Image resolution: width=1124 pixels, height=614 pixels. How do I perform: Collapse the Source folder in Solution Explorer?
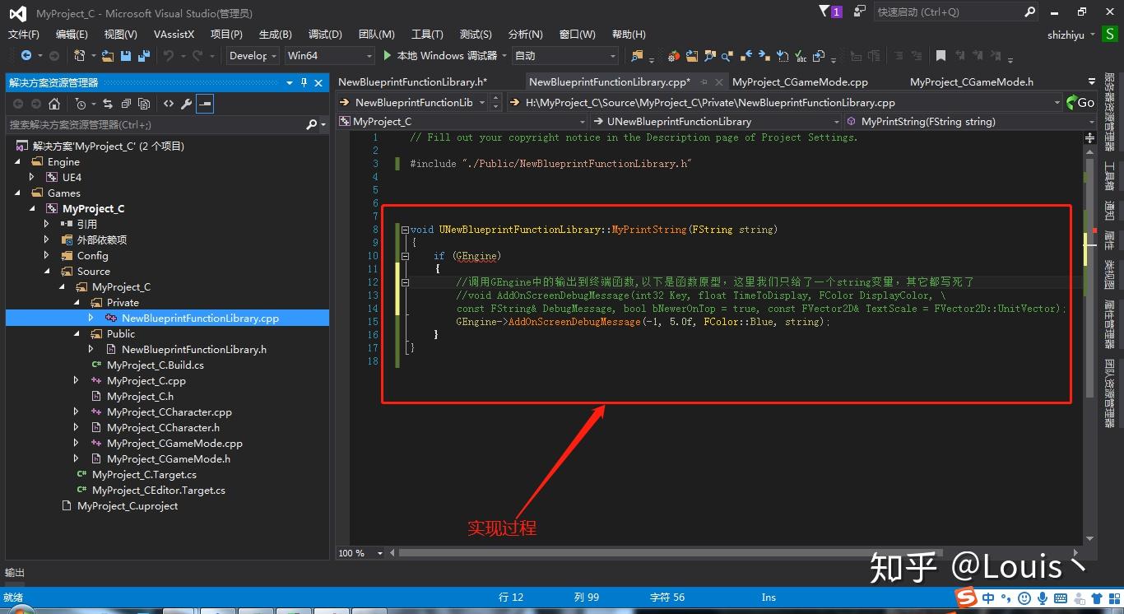point(49,271)
